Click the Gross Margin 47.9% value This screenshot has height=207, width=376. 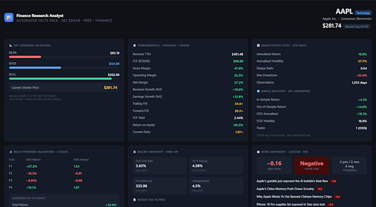point(239,69)
